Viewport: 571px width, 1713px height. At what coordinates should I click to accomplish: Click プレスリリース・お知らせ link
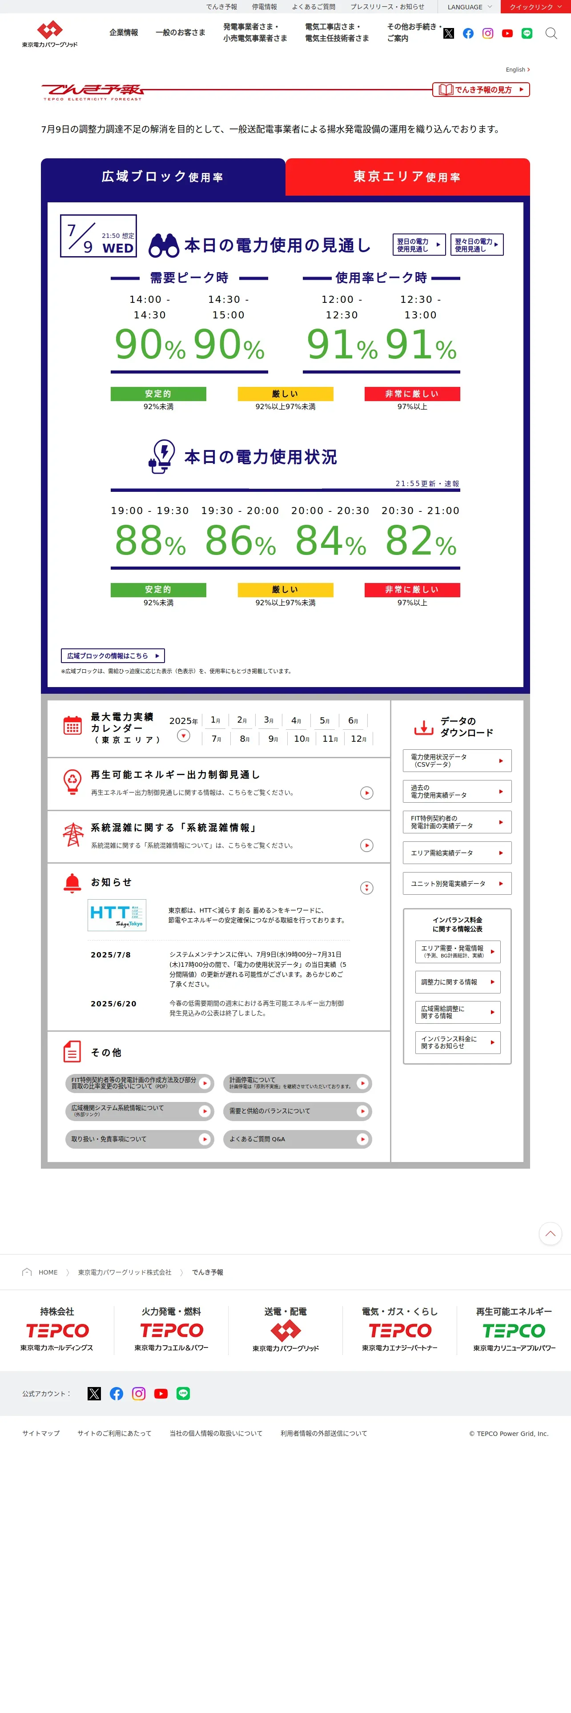pyautogui.click(x=387, y=7)
